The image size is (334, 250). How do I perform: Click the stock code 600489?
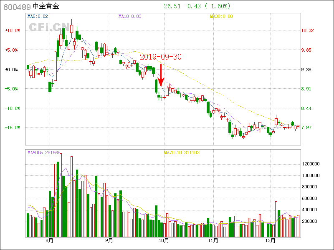[x=17, y=6]
